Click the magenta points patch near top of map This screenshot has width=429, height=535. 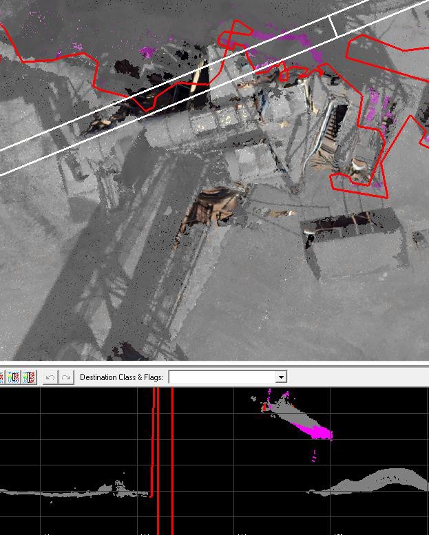click(x=147, y=52)
